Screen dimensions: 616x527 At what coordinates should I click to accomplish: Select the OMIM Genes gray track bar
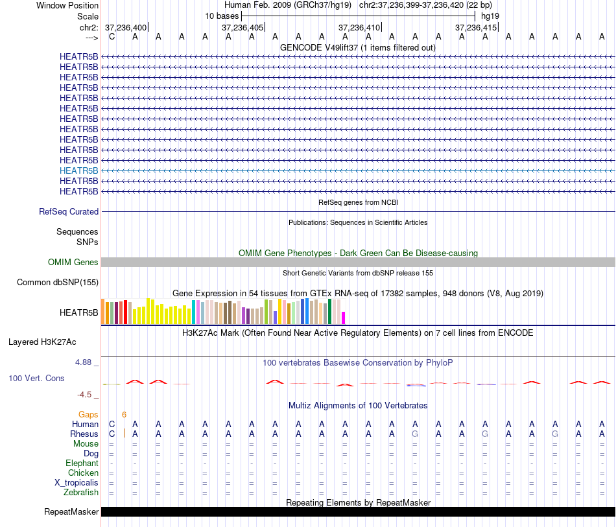click(x=358, y=263)
